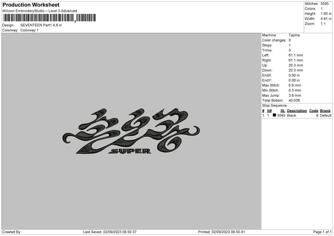Click the Zoom value 1:1

(x=323, y=23)
